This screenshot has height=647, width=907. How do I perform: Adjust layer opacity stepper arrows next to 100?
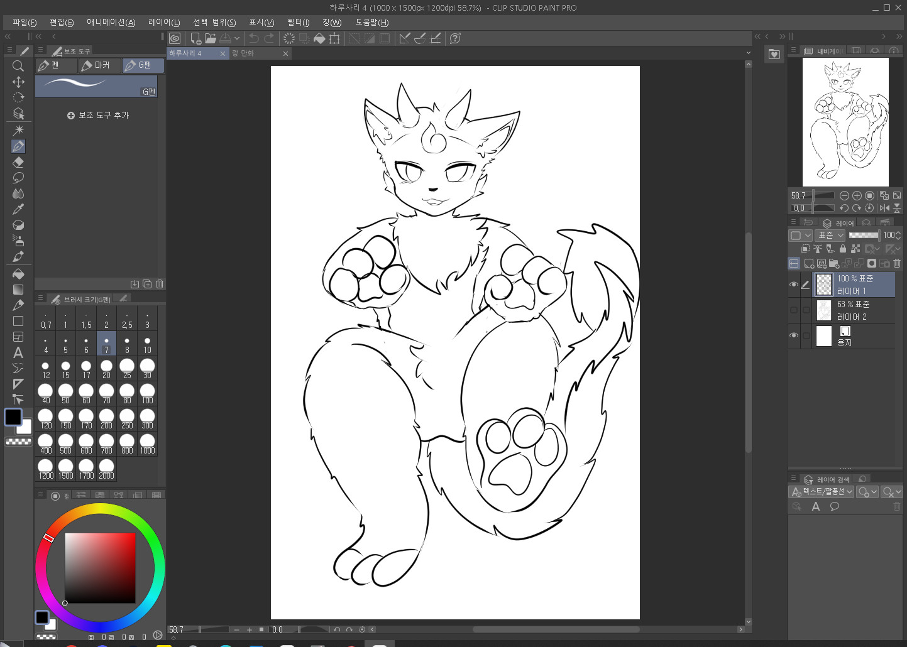point(898,235)
